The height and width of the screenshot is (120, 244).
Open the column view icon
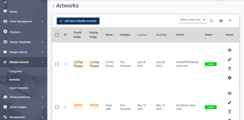[x=221, y=21]
